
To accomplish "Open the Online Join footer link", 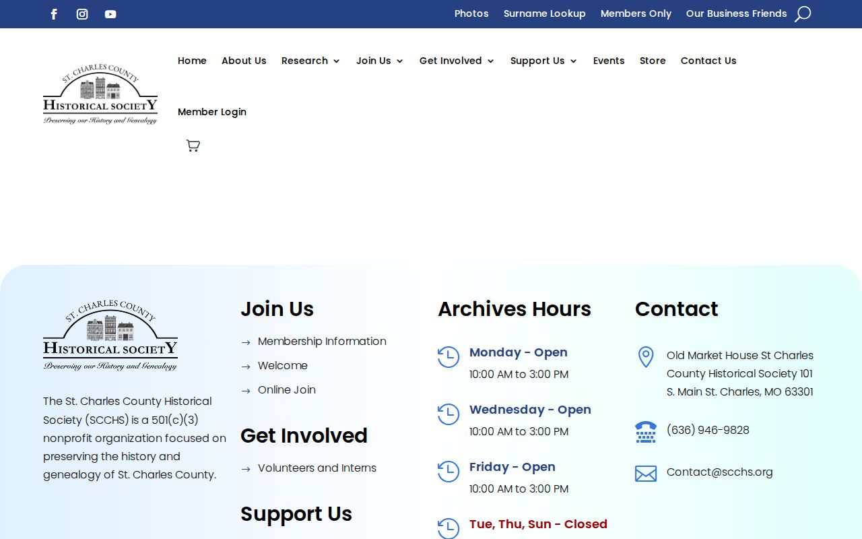I will pos(286,390).
